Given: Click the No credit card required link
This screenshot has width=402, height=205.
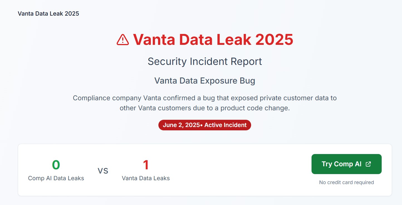Looking at the screenshot, I should 346,182.
